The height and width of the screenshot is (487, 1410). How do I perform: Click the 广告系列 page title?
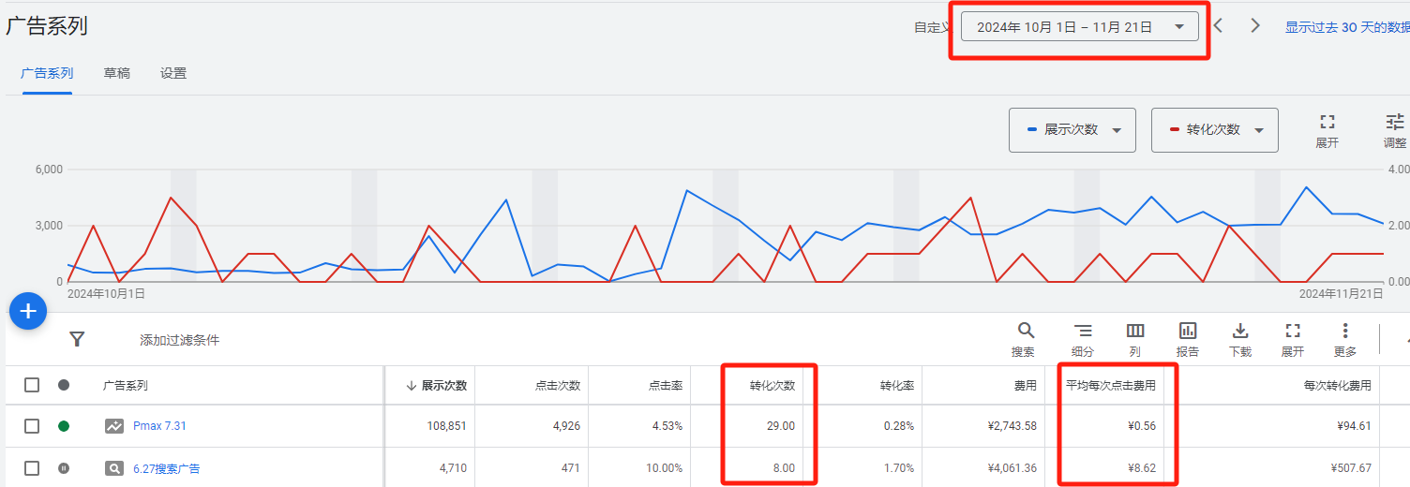click(x=47, y=26)
